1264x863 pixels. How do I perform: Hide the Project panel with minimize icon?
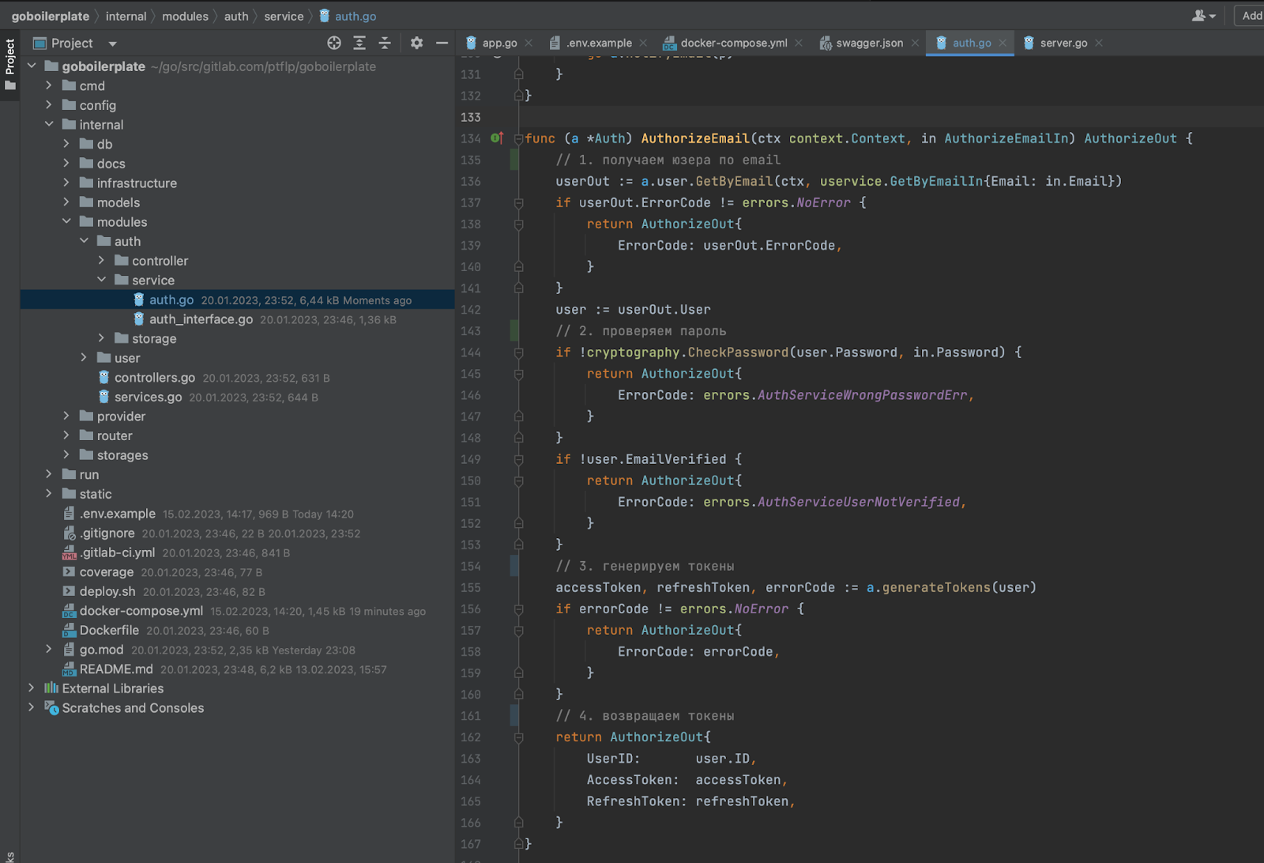point(442,43)
